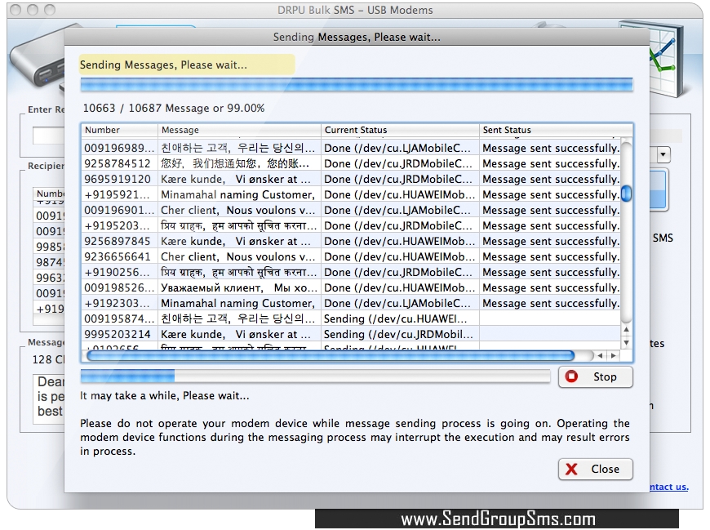Click the '10663 / 10687 Message or 99.00%' text

[x=174, y=109]
